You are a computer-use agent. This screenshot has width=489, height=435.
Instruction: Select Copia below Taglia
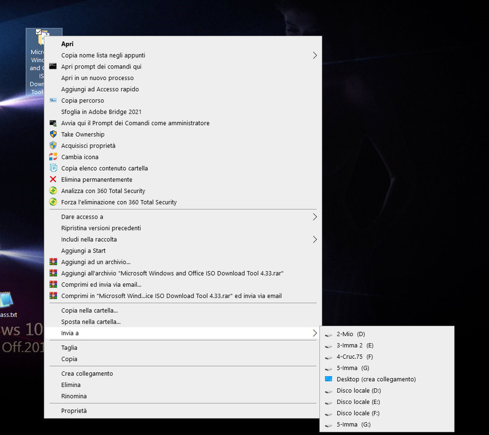pos(183,358)
